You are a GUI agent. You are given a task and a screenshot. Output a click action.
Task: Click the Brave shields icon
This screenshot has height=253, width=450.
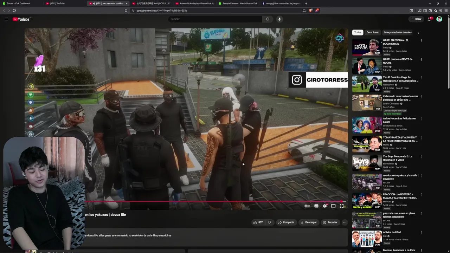[x=310, y=11]
